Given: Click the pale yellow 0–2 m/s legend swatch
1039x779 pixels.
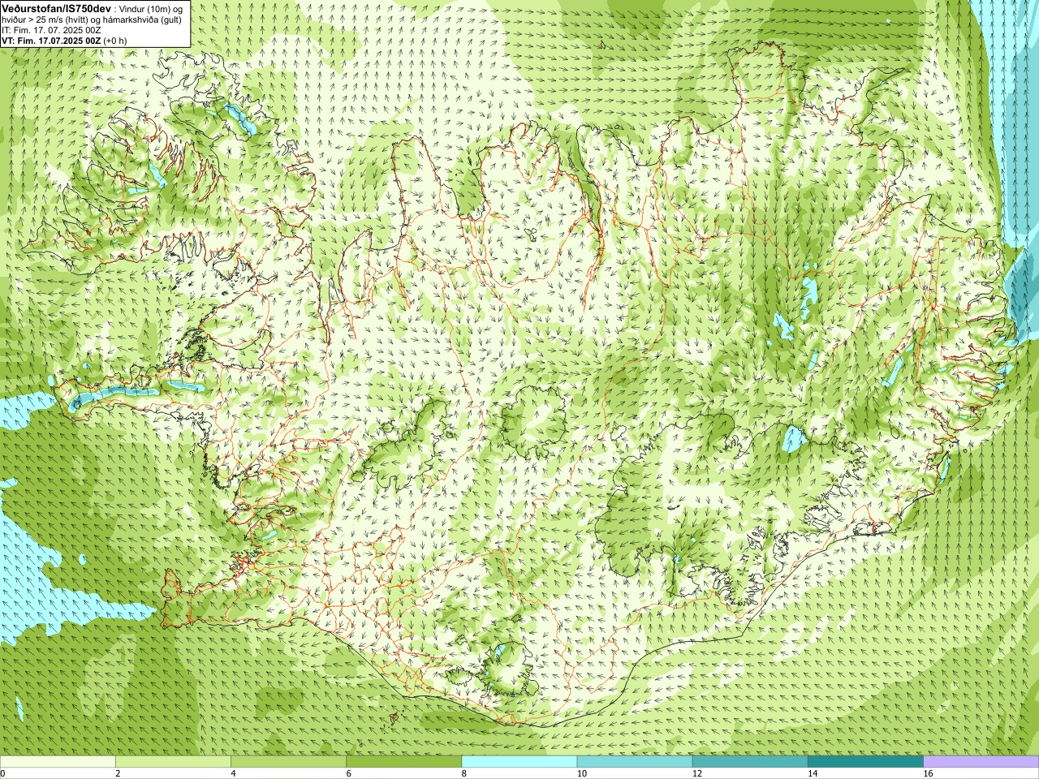Looking at the screenshot, I should click(x=58, y=762).
